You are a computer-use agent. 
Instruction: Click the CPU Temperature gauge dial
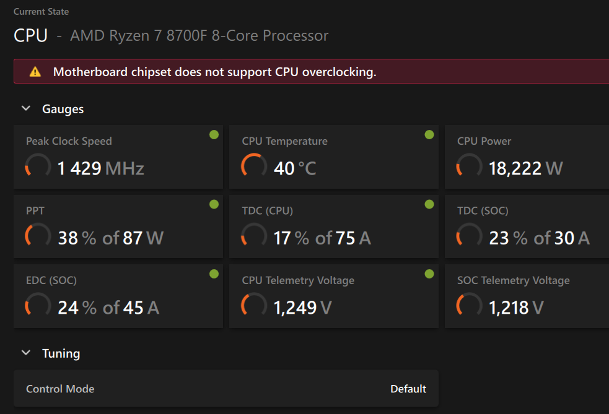(253, 167)
